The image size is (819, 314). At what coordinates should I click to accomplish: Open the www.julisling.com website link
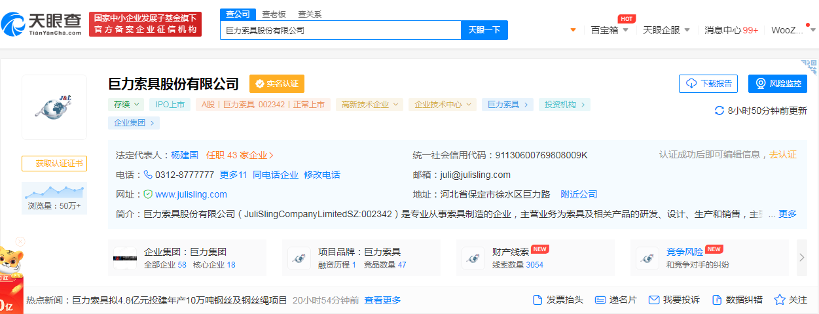point(191,194)
